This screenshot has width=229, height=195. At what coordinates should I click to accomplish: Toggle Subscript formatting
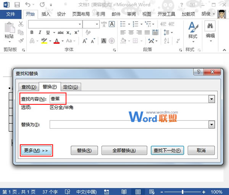click(x=69, y=33)
